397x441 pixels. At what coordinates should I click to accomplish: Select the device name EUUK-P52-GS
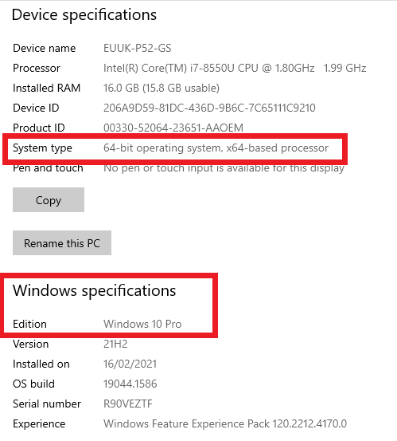[x=137, y=48]
